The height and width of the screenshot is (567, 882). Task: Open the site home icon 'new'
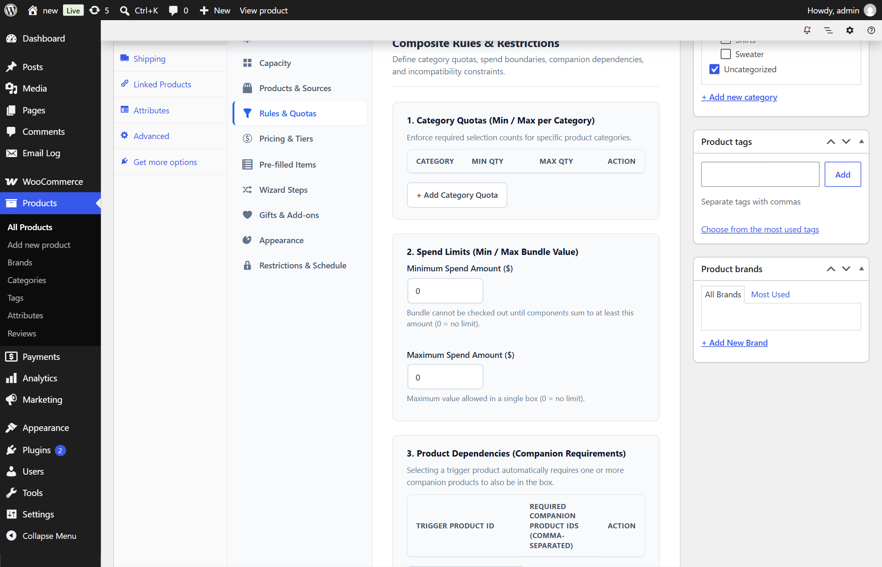click(x=33, y=10)
